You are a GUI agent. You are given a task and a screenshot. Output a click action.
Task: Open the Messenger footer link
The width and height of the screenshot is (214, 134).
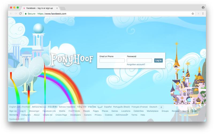click(x=34, y=111)
